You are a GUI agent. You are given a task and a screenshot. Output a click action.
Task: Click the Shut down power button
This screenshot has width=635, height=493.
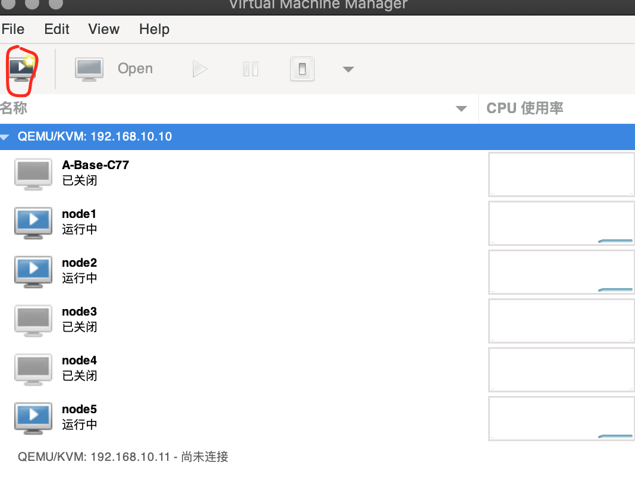click(302, 69)
